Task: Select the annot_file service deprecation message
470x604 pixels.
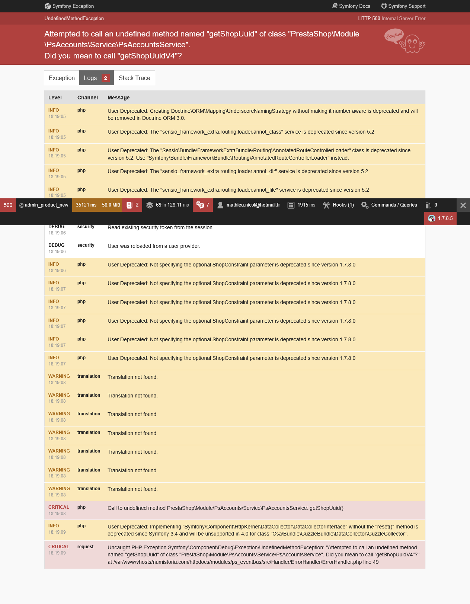Action: (238, 190)
